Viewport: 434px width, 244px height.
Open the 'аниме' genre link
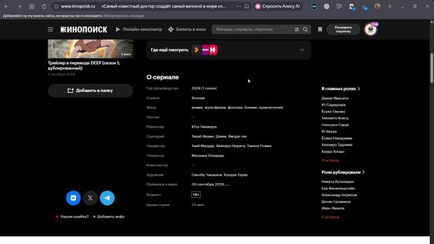click(197, 108)
